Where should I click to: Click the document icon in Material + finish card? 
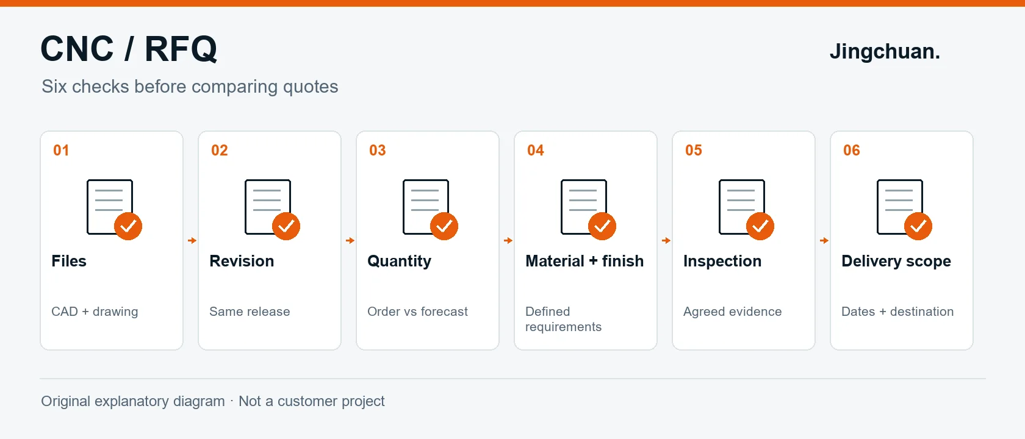(x=588, y=209)
